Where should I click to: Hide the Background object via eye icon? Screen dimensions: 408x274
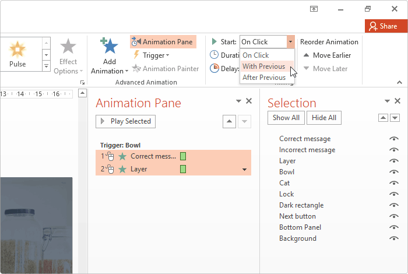tap(394, 238)
